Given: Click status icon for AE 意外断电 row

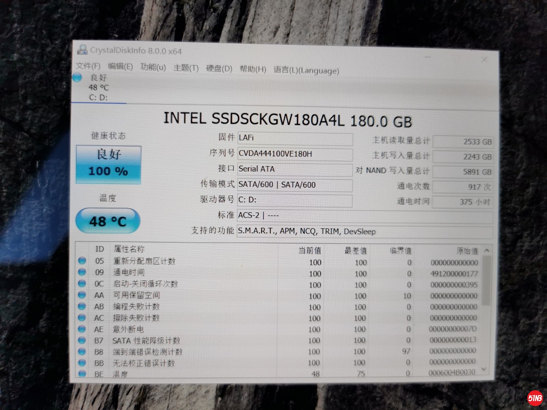Looking at the screenshot, I should [x=82, y=329].
